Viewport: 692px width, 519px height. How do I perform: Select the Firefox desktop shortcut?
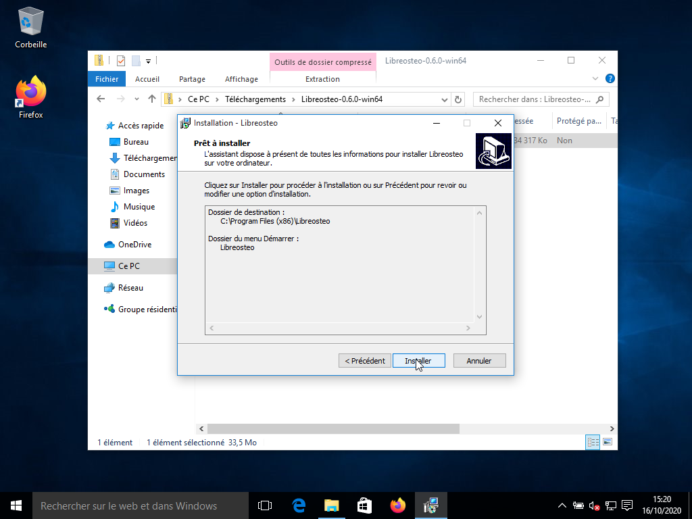click(30, 97)
